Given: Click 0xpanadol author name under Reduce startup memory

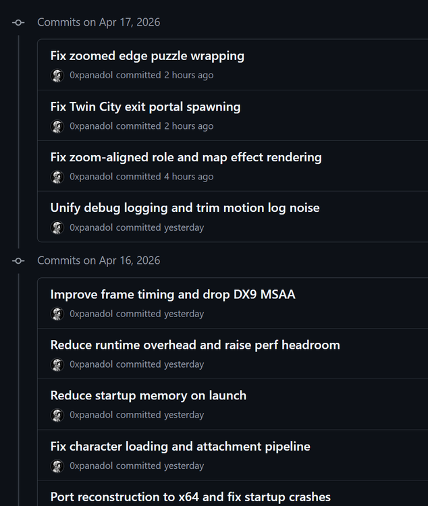Looking at the screenshot, I should [x=91, y=415].
